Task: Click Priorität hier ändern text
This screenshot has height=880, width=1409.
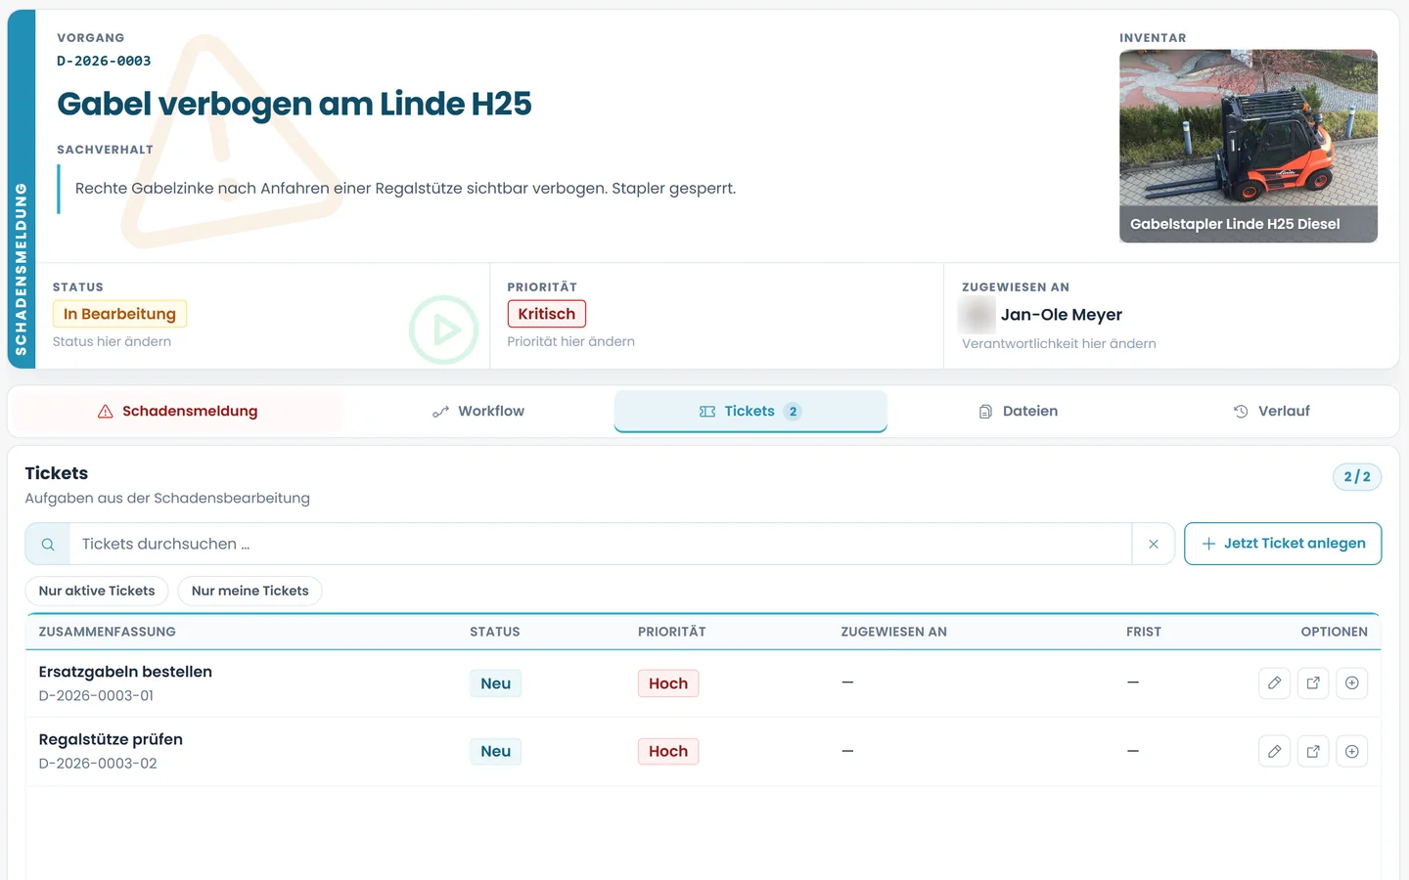Action: tap(571, 341)
